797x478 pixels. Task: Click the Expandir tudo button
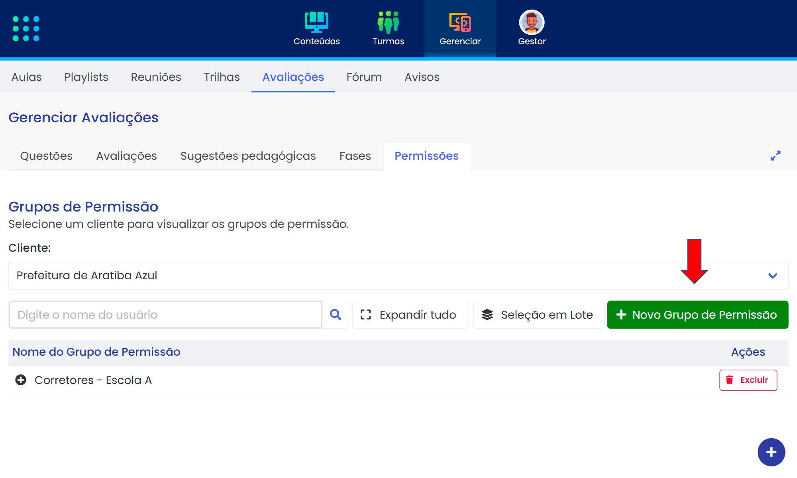point(410,315)
